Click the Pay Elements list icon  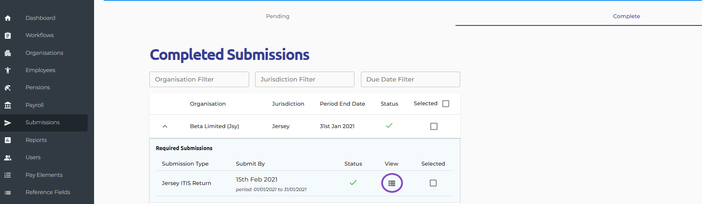point(8,175)
